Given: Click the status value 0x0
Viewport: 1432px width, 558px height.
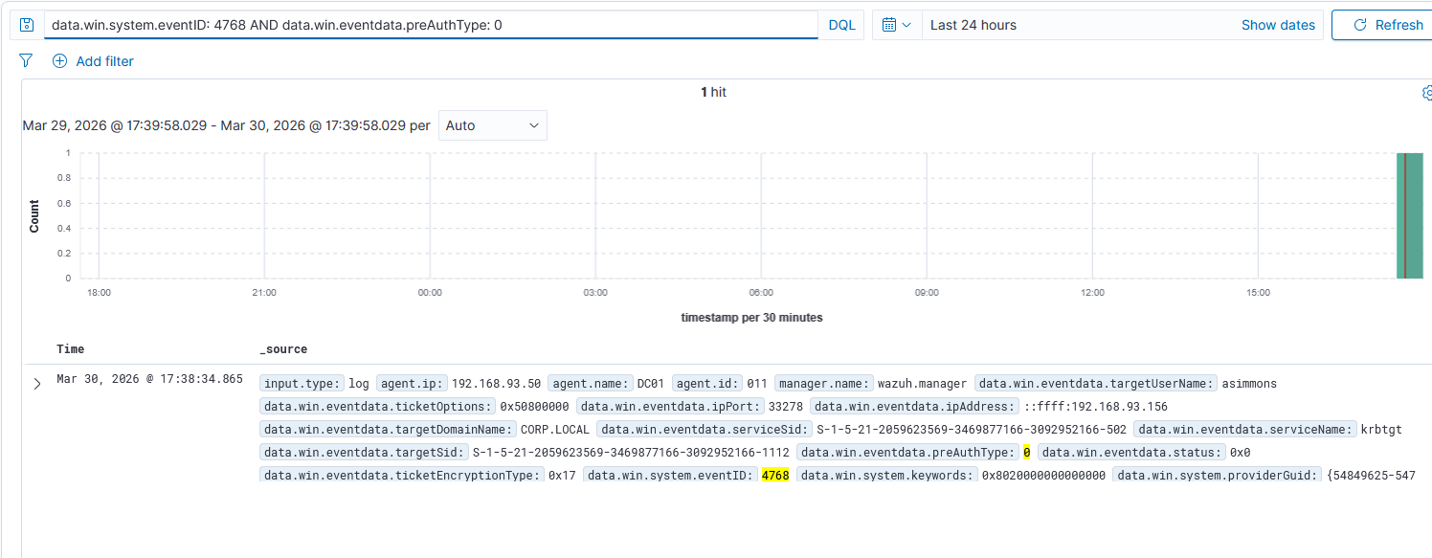Looking at the screenshot, I should tap(1241, 452).
